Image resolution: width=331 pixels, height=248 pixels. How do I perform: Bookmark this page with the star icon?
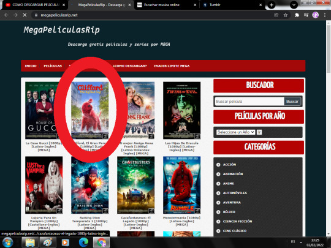[286, 15]
